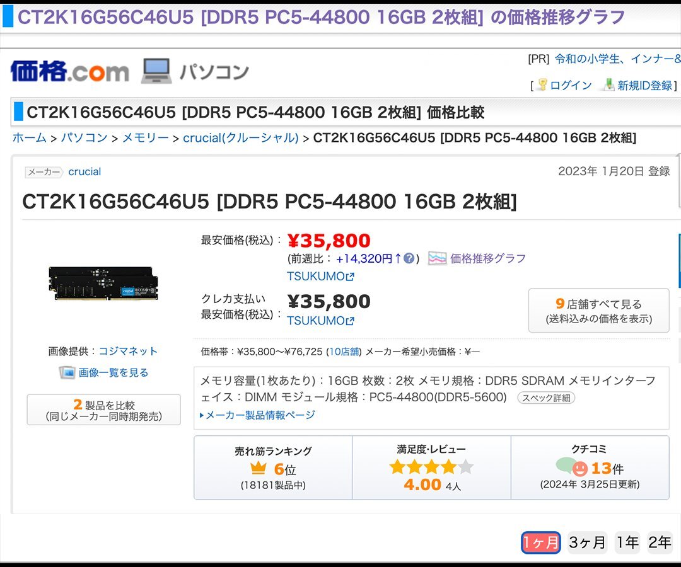This screenshot has width=681, height=567.
Task: Click the sales ranking crown icon
Action: click(x=258, y=468)
